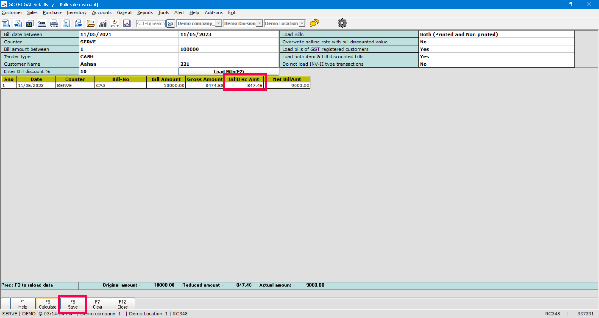Select the Gross Amount cell 8474.58
599x318 pixels.
point(205,86)
